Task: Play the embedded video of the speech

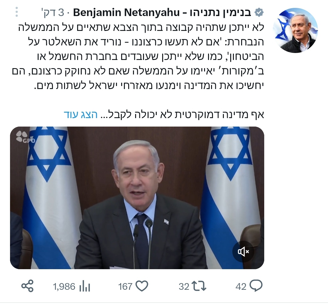Action: pos(137,198)
